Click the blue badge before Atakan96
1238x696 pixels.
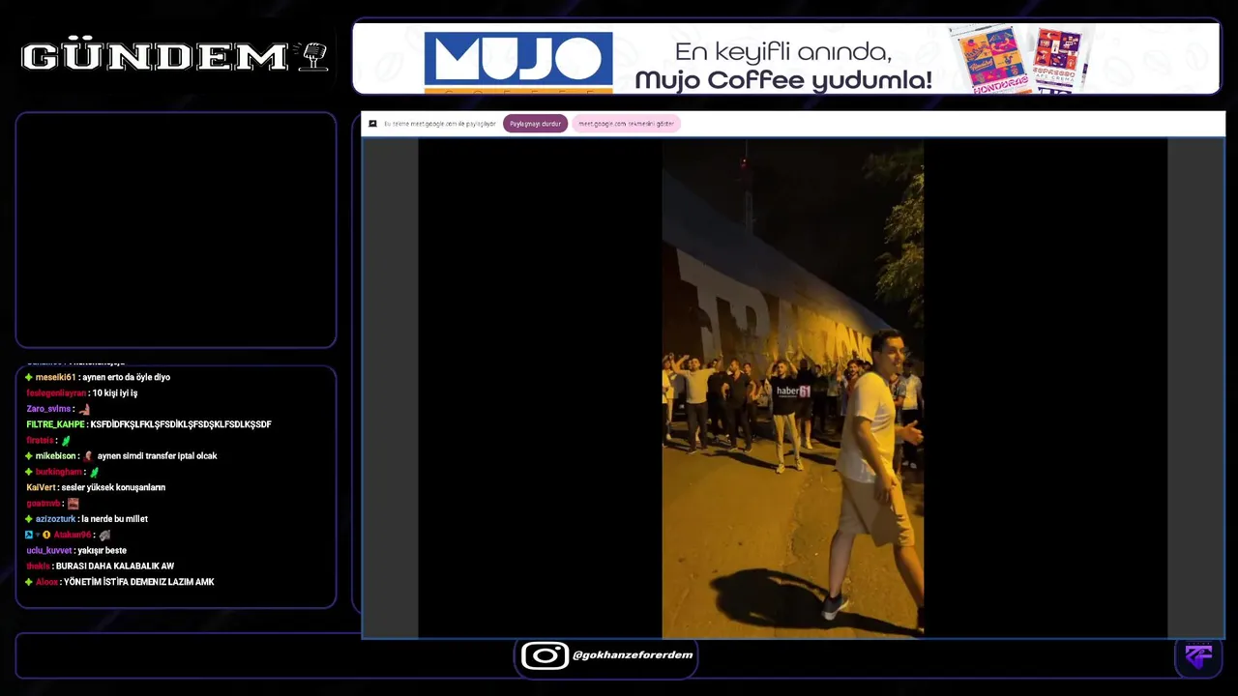point(30,535)
